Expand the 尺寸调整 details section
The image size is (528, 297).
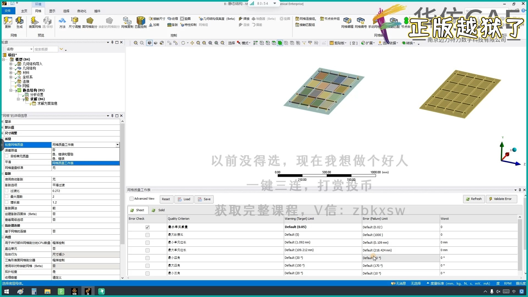[2, 133]
